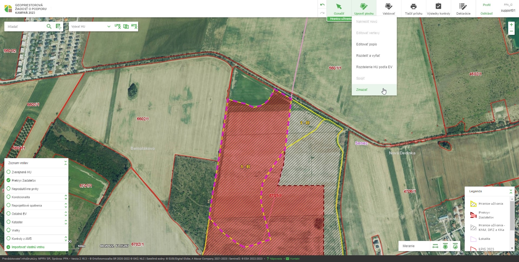This screenshot has width=519, height=262.
Task: Click the search magnifier icon
Action: [49, 26]
